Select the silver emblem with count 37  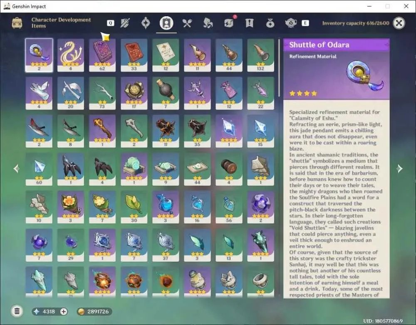pos(166,245)
